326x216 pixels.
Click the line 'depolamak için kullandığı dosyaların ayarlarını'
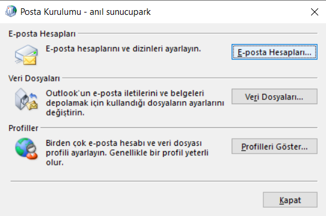pyautogui.click(x=135, y=103)
